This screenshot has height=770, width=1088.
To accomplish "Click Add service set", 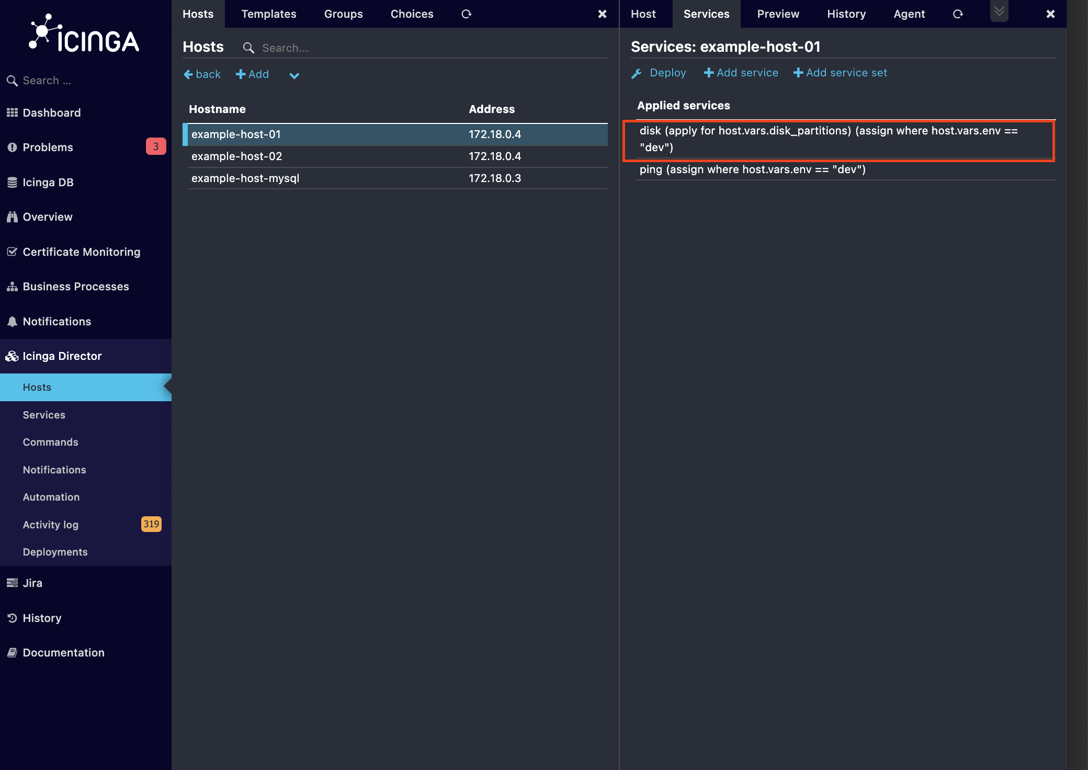I will coord(840,73).
